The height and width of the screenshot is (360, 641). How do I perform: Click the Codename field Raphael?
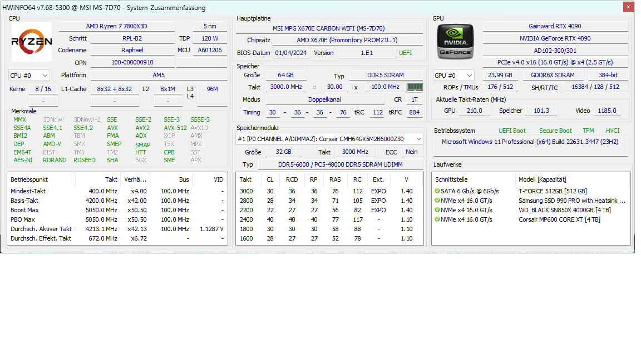coord(132,50)
